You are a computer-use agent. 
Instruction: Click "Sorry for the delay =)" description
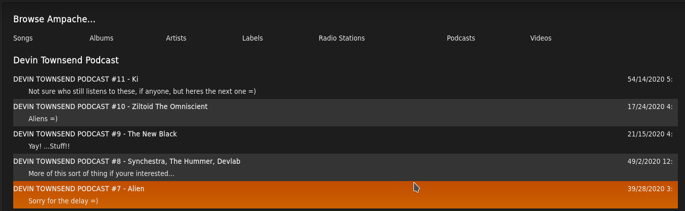63,201
